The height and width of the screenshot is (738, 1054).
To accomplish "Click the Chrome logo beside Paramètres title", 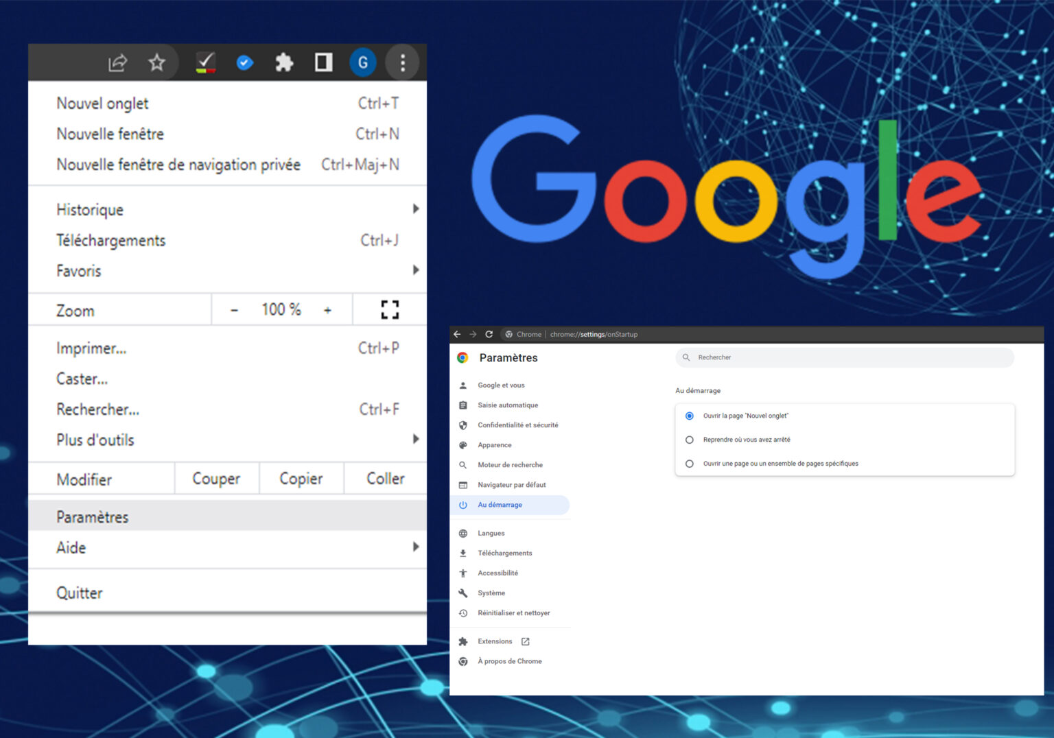I will click(463, 358).
